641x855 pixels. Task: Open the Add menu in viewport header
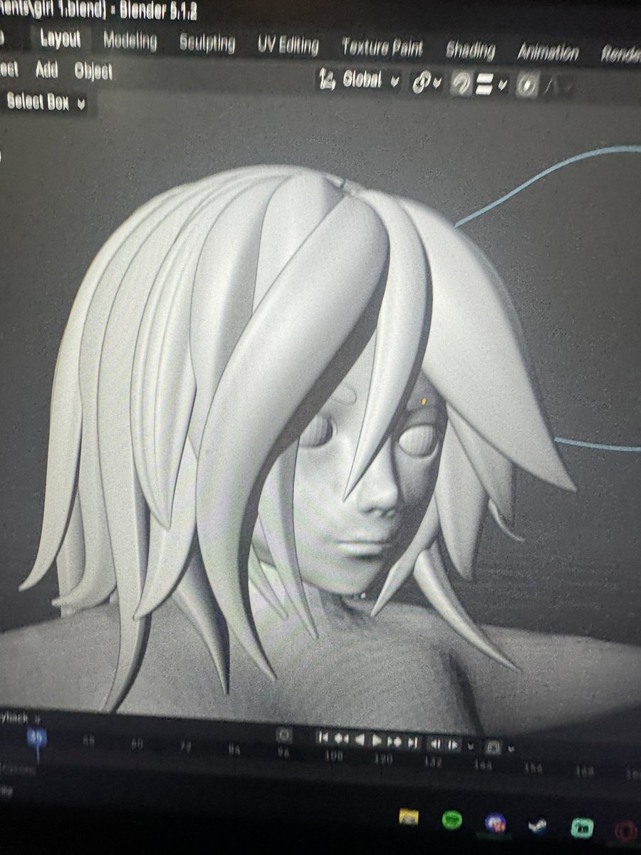[x=46, y=69]
